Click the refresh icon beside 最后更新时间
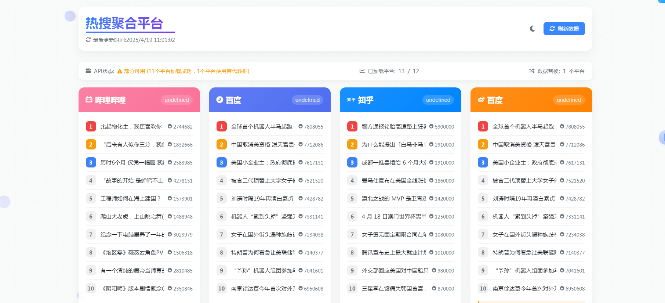 click(x=88, y=40)
